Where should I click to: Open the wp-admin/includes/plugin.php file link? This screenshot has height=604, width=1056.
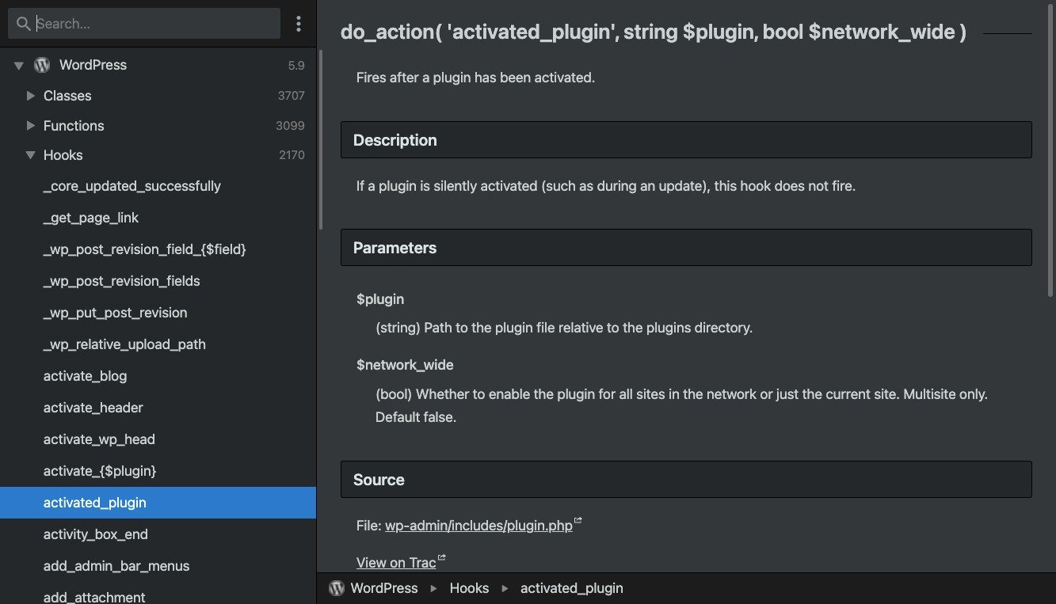point(478,526)
